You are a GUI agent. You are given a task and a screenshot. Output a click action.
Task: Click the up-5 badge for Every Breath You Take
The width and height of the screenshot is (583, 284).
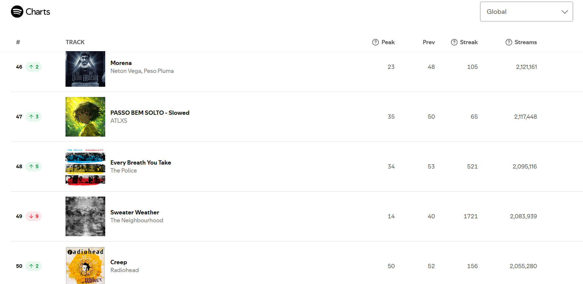(33, 167)
